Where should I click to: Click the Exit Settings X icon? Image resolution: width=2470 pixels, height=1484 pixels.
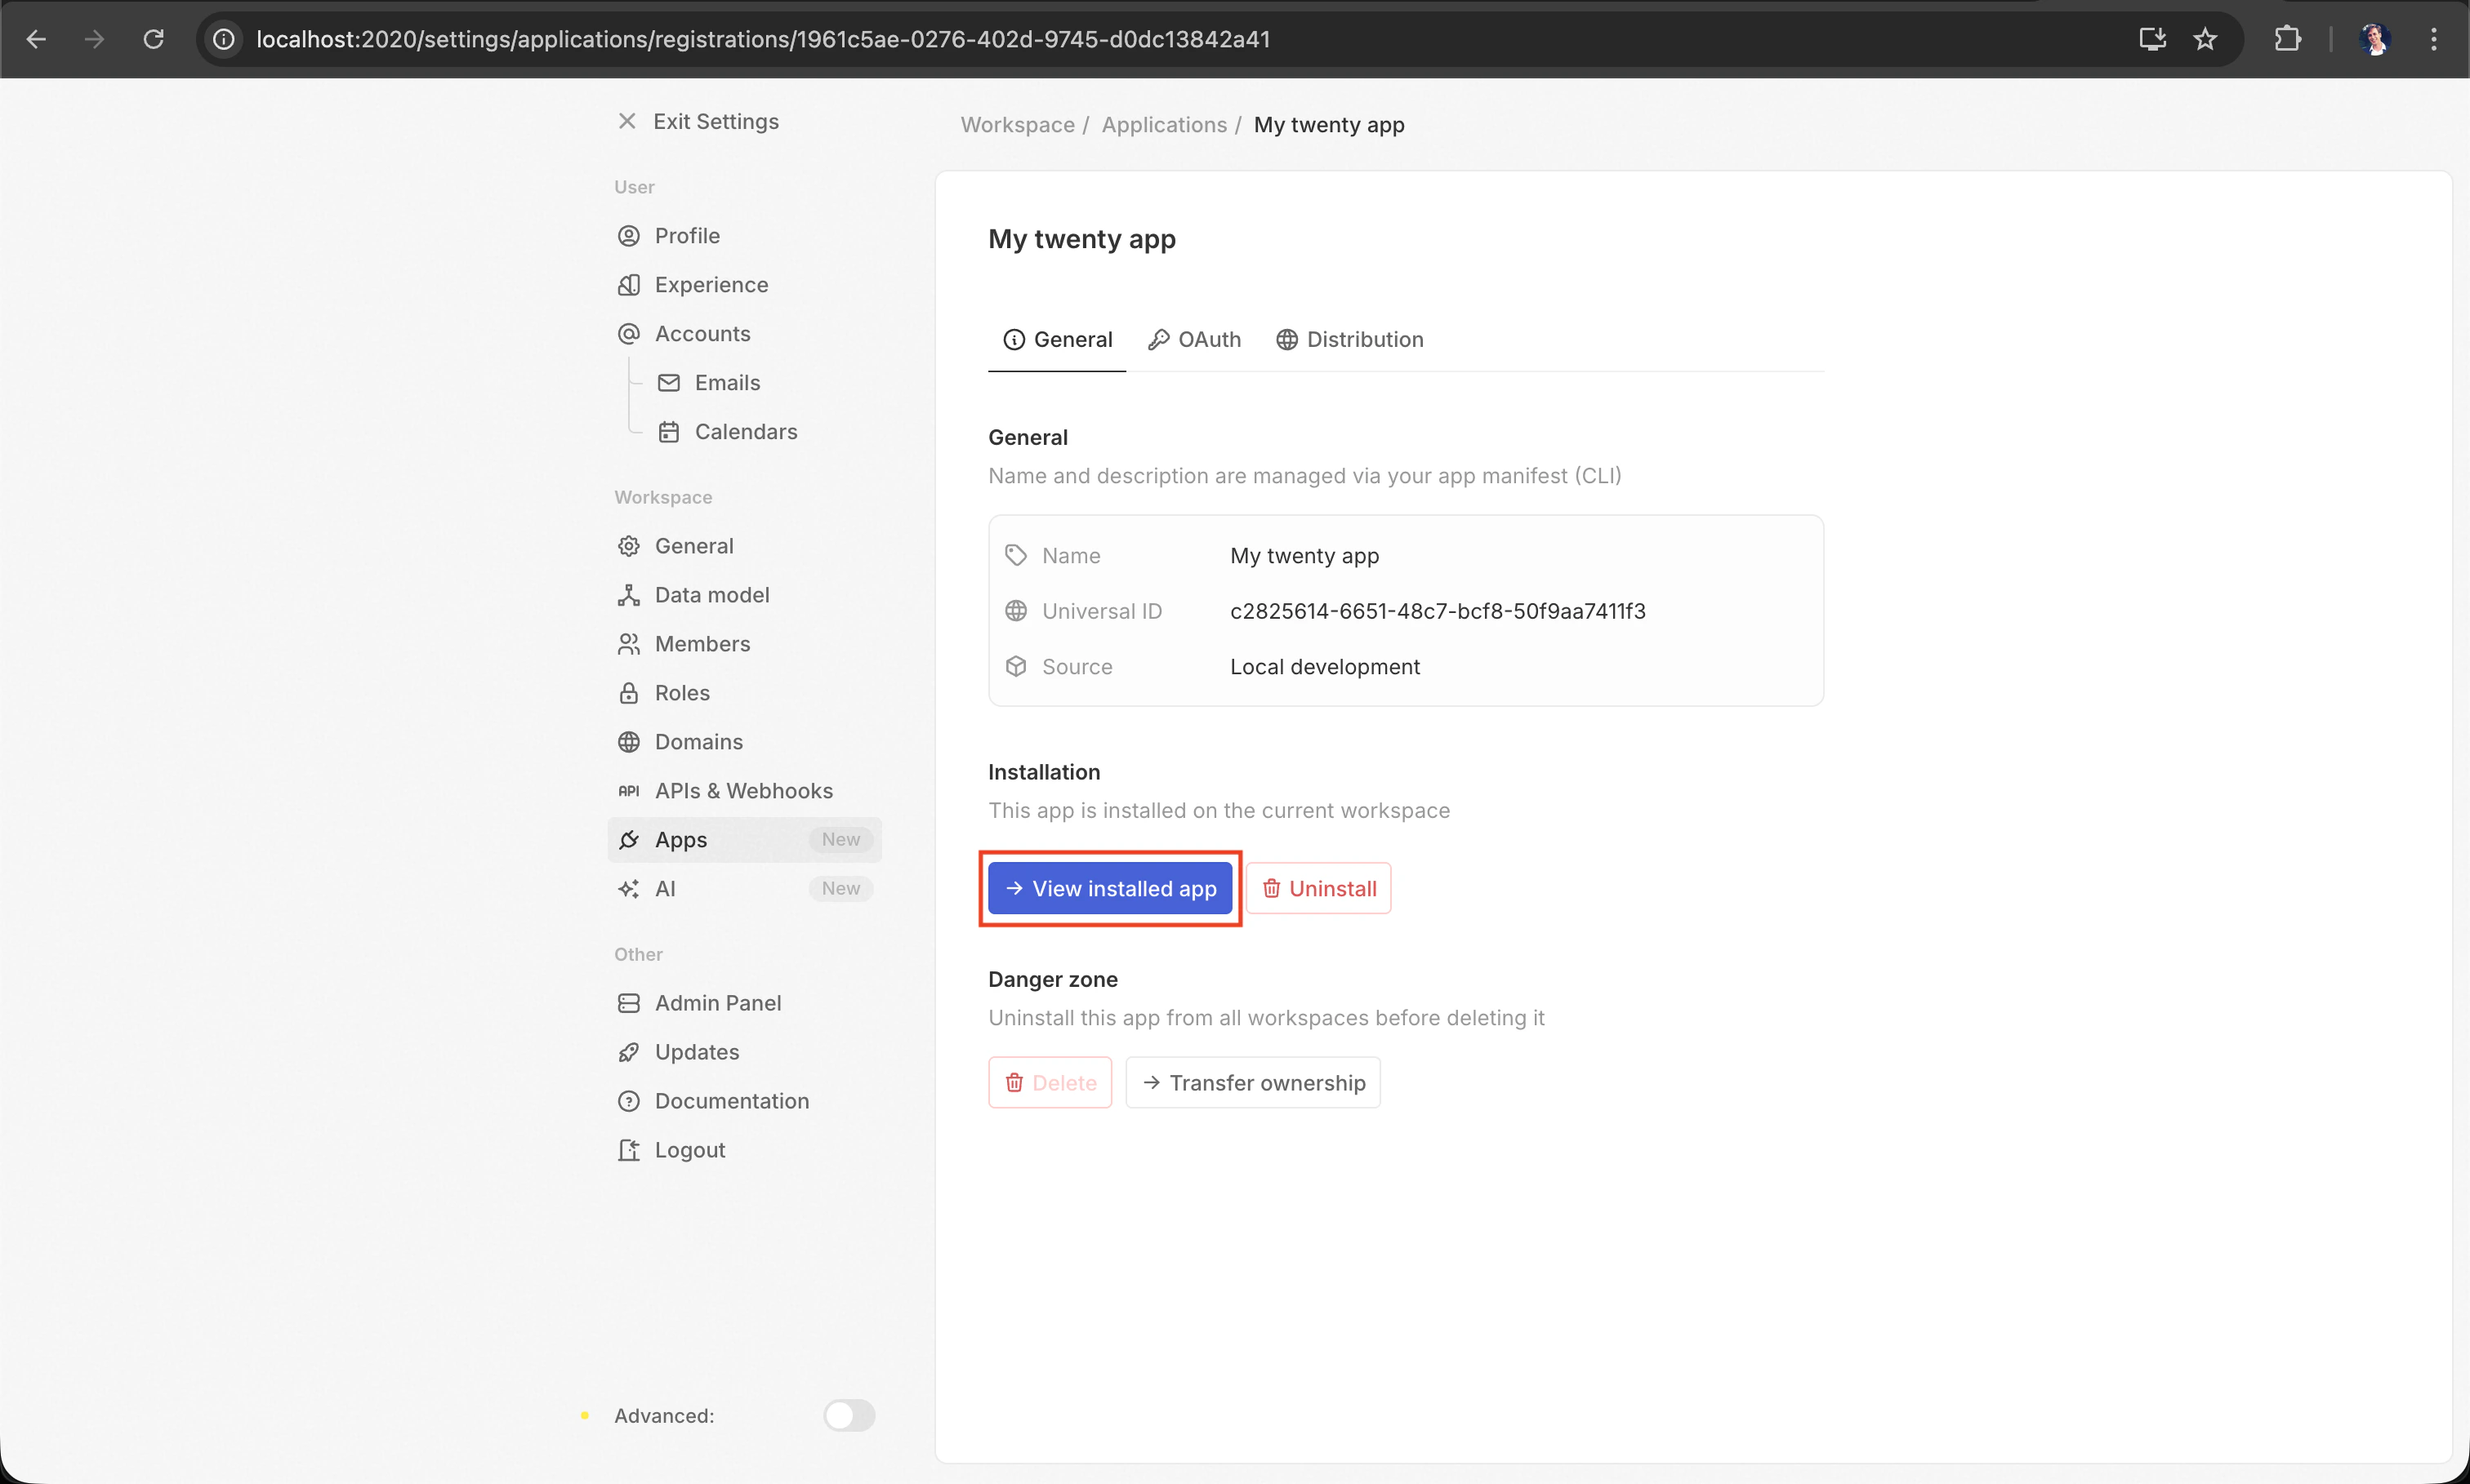coord(627,121)
